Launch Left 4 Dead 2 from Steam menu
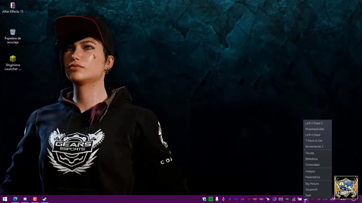The height and width of the screenshot is (203, 362). (x=317, y=123)
